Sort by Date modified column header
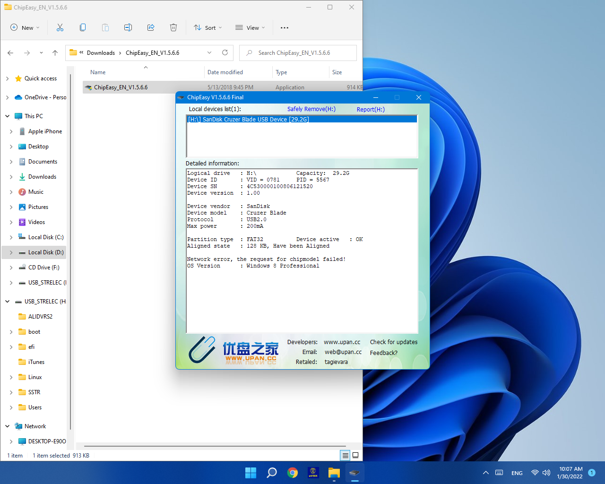 point(225,72)
